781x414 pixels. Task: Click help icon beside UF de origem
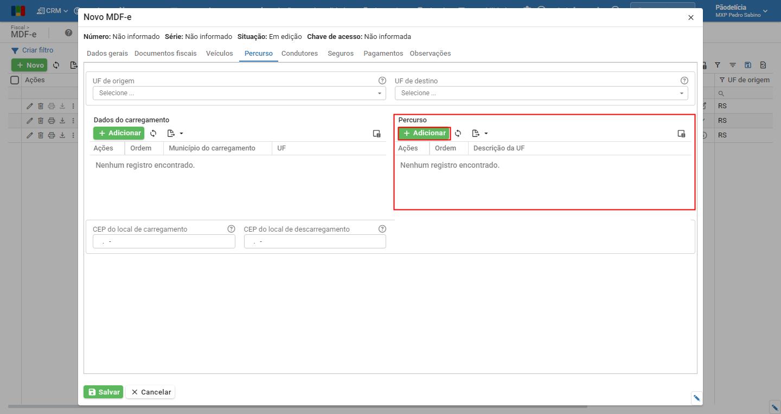(x=382, y=81)
